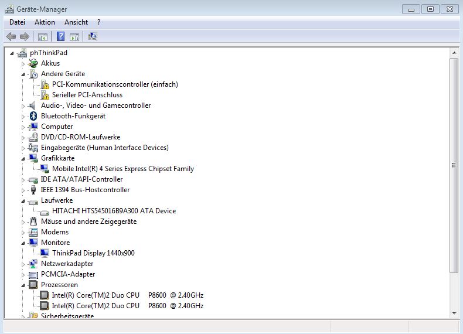Viewport: 463px width, 334px height.
Task: Open Help via blue question mark icon
Action: point(60,36)
